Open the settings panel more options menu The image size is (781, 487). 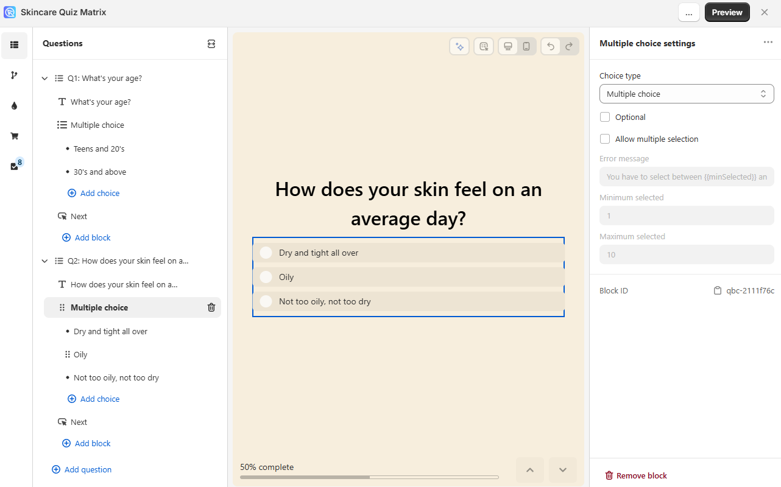(x=768, y=42)
